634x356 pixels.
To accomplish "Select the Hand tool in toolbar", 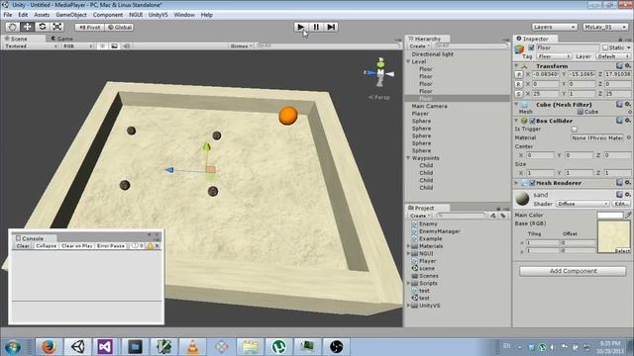I will tap(12, 27).
